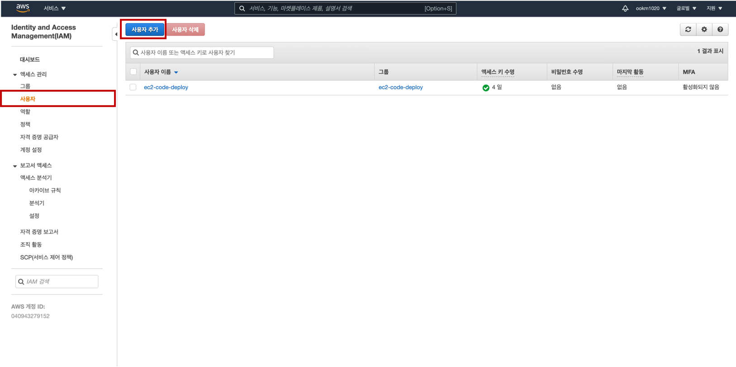
Task: Open 계정 설정 in sidebar
Action: (x=31, y=150)
